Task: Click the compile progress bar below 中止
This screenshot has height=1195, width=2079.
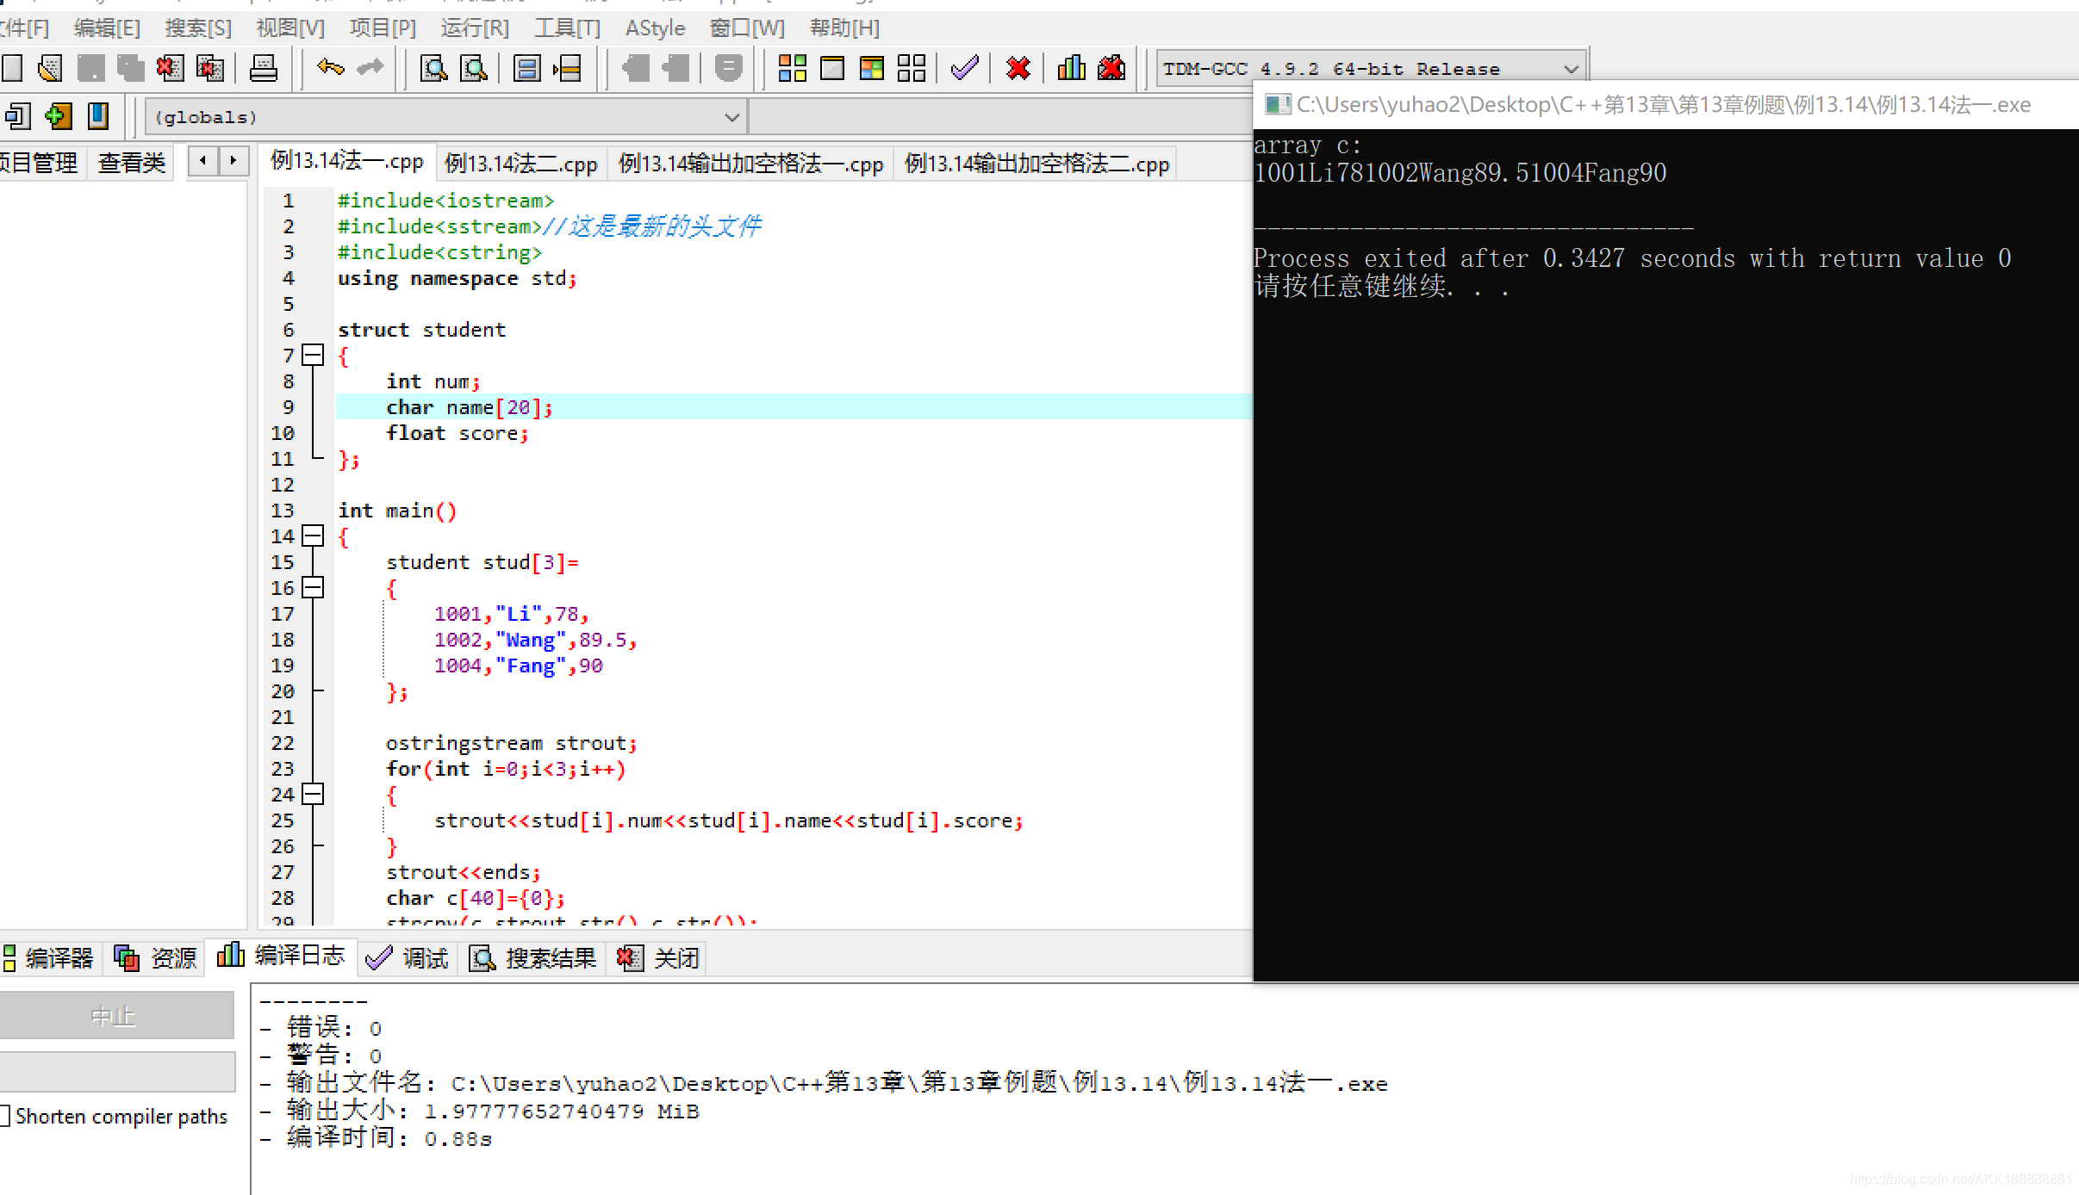Action: [116, 1072]
